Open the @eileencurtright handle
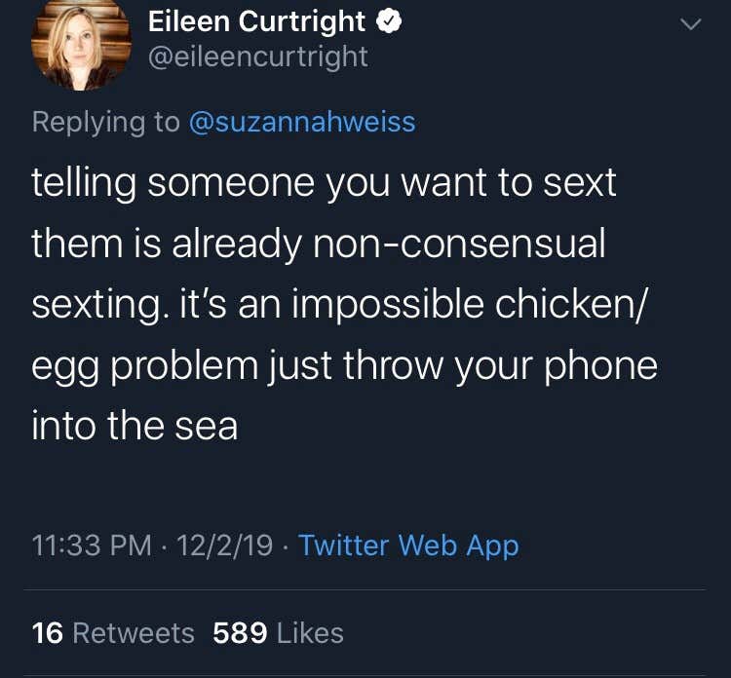 [x=258, y=57]
